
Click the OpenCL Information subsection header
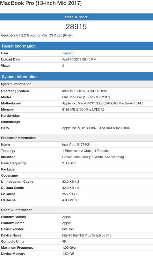pyautogui.click(x=76, y=210)
